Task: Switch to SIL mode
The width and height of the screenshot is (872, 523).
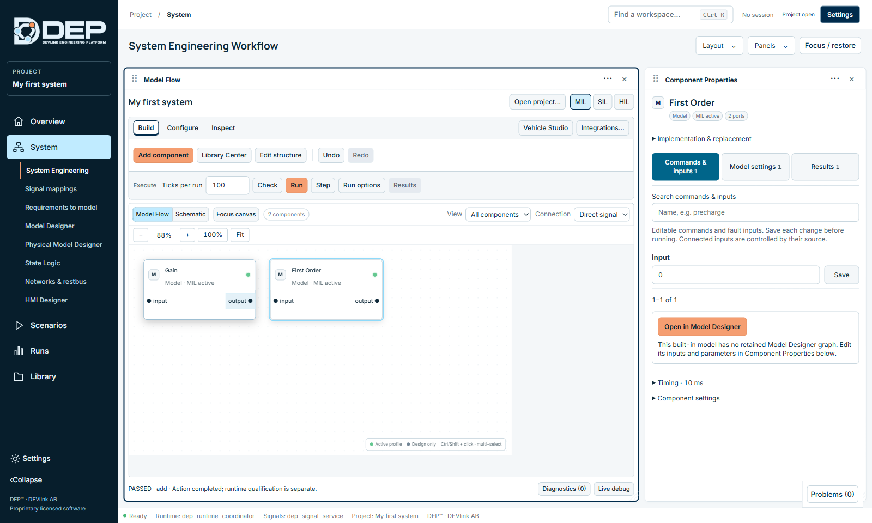Action: pyautogui.click(x=602, y=102)
